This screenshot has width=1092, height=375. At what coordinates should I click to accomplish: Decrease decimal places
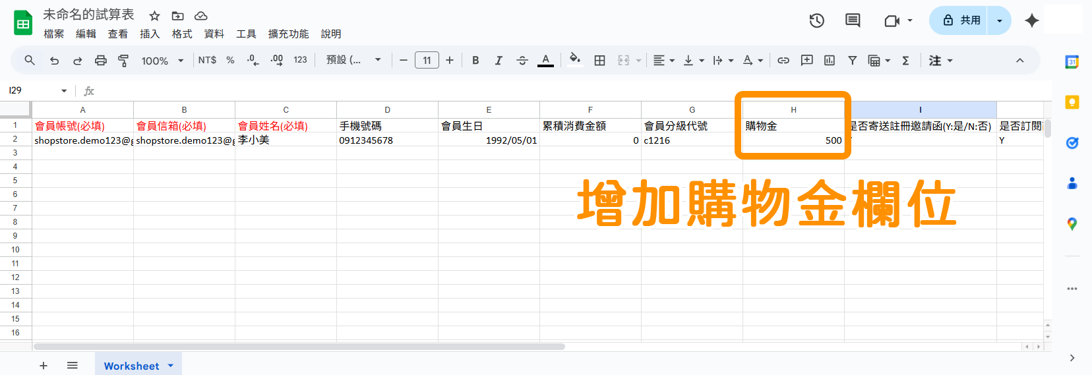click(x=253, y=60)
